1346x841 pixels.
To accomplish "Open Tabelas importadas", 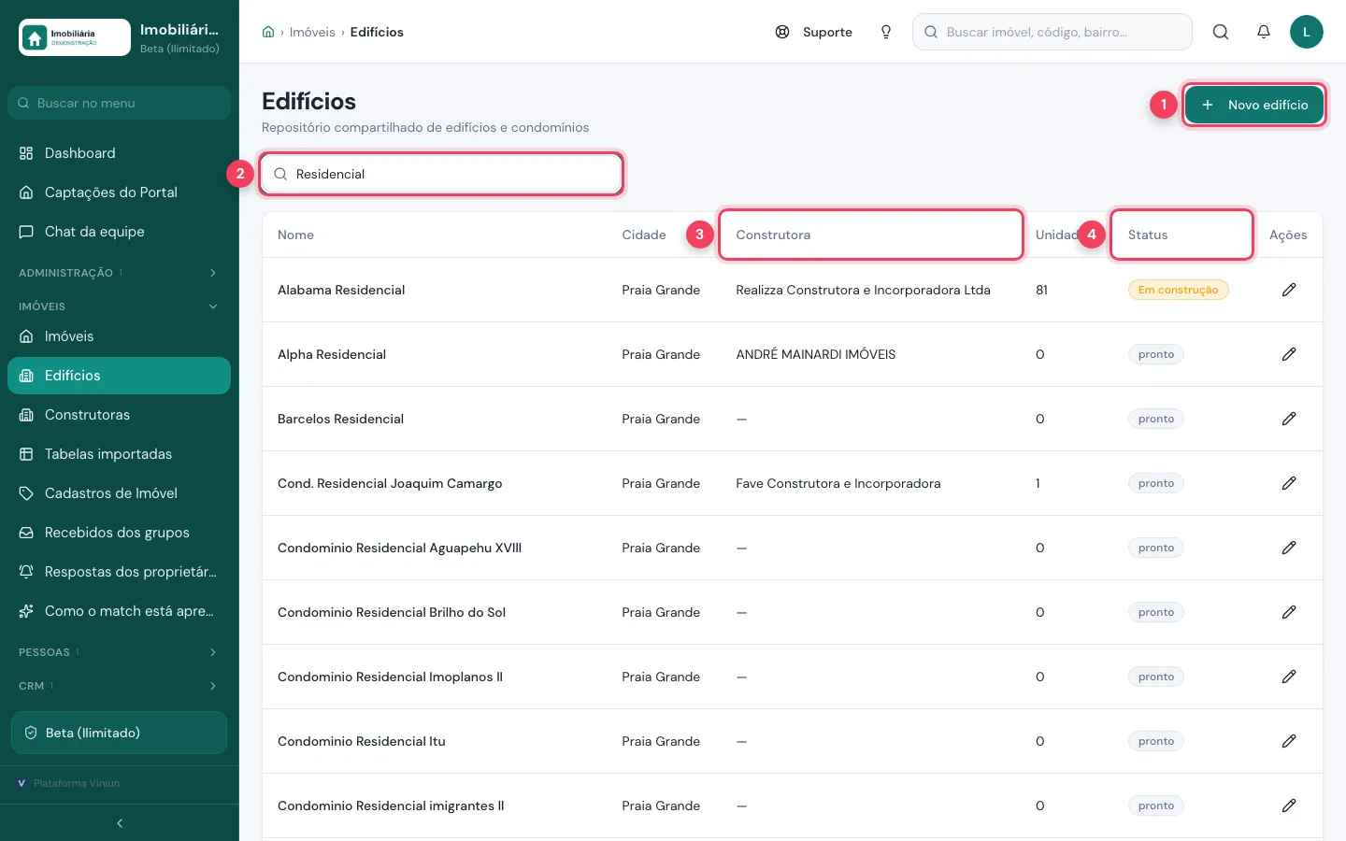I will [120, 454].
